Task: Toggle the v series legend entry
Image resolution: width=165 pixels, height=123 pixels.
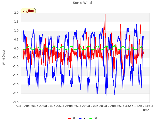Action: (82, 118)
